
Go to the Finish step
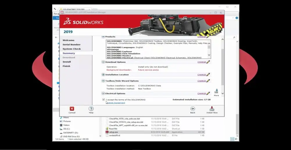pos(66,66)
